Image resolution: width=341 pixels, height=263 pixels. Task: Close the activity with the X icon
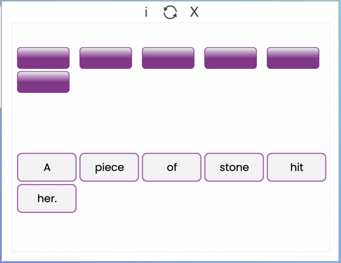pos(194,12)
